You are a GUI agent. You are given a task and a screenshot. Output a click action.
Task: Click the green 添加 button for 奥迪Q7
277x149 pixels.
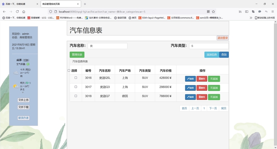pos(214,97)
